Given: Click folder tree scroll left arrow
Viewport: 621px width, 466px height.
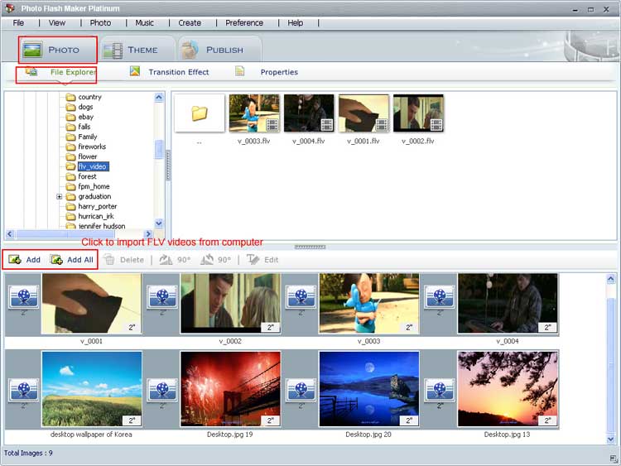Looking at the screenshot, I should (10, 234).
